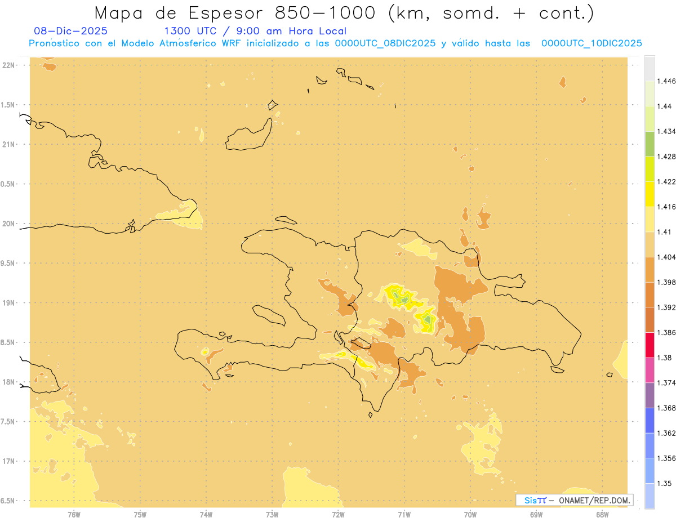Screen dimensions: 676x522
Task: Click the 74W longitude axis label
Action: (x=206, y=515)
